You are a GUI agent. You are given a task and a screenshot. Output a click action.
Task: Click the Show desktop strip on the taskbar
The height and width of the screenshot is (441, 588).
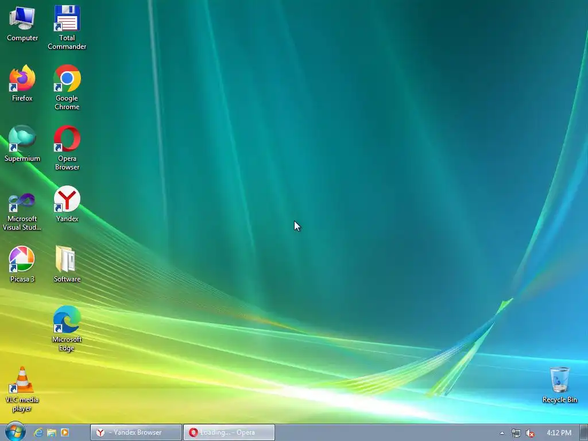click(x=584, y=432)
